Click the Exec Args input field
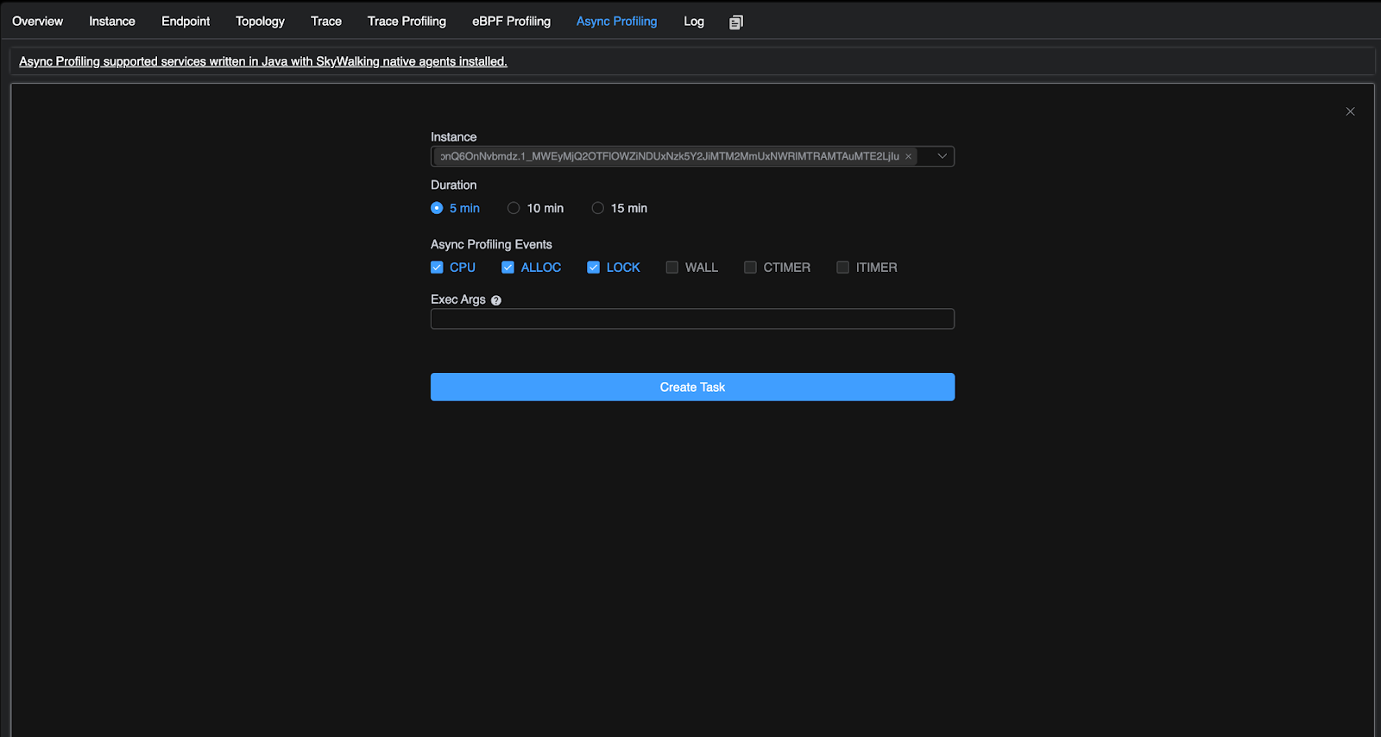 692,319
